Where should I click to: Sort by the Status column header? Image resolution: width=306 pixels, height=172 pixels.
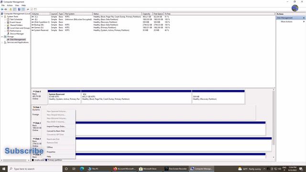coord(117,14)
